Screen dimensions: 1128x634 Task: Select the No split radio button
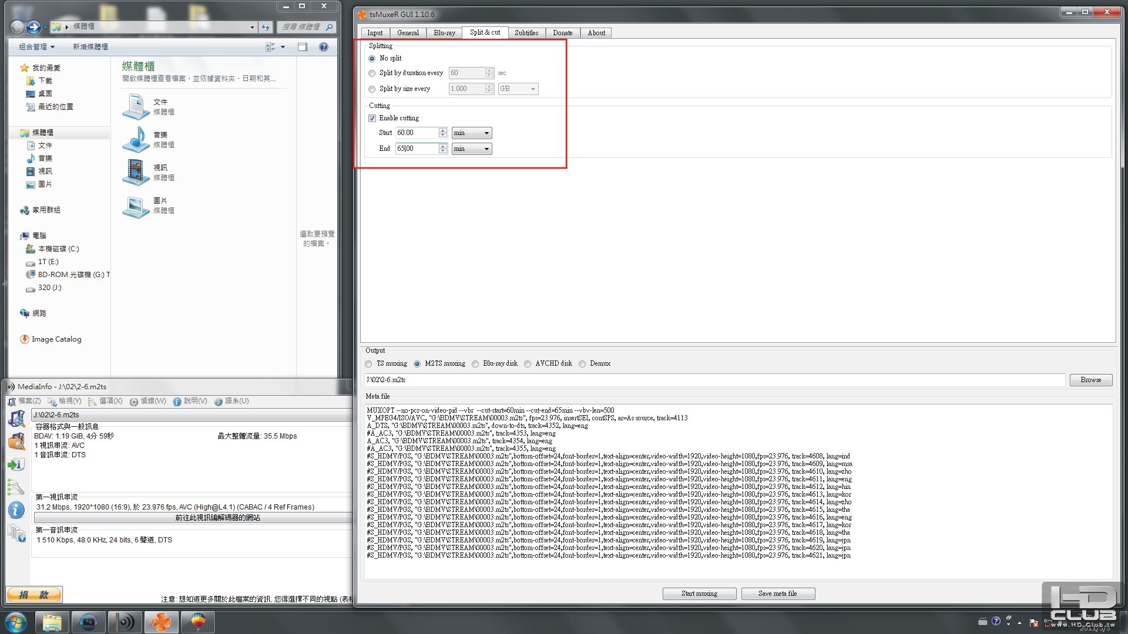372,59
